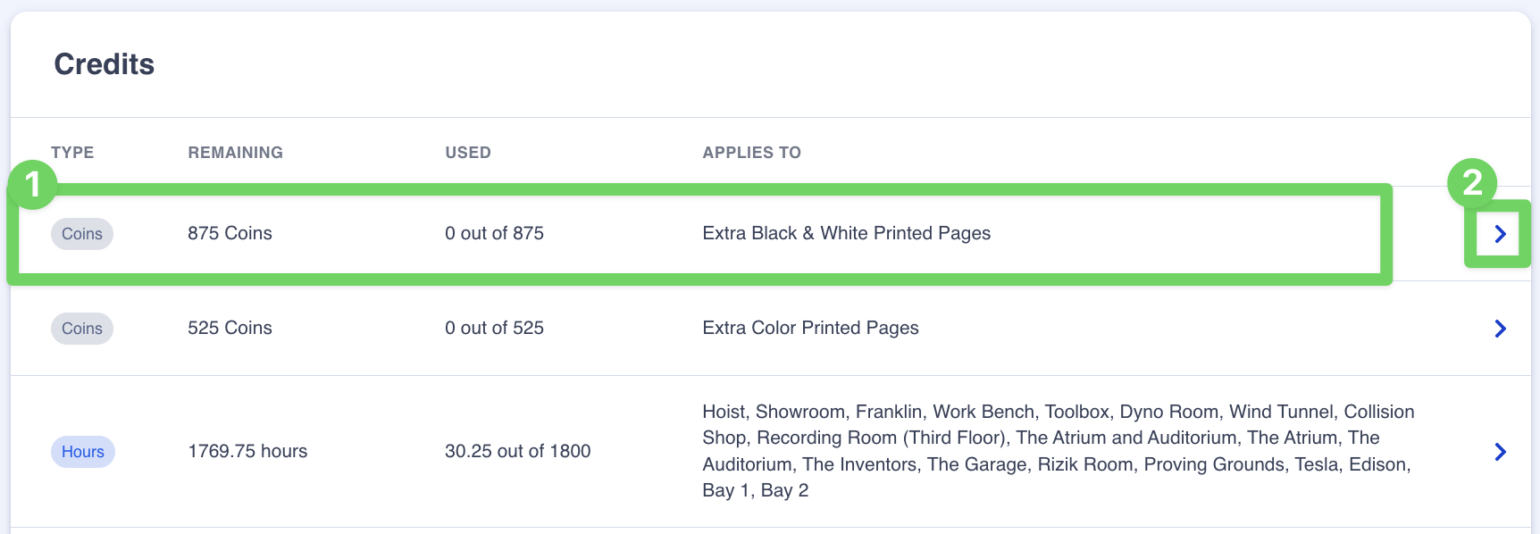Click the APPLIES TO column header
This screenshot has width=1540, height=534.
pyautogui.click(x=751, y=153)
